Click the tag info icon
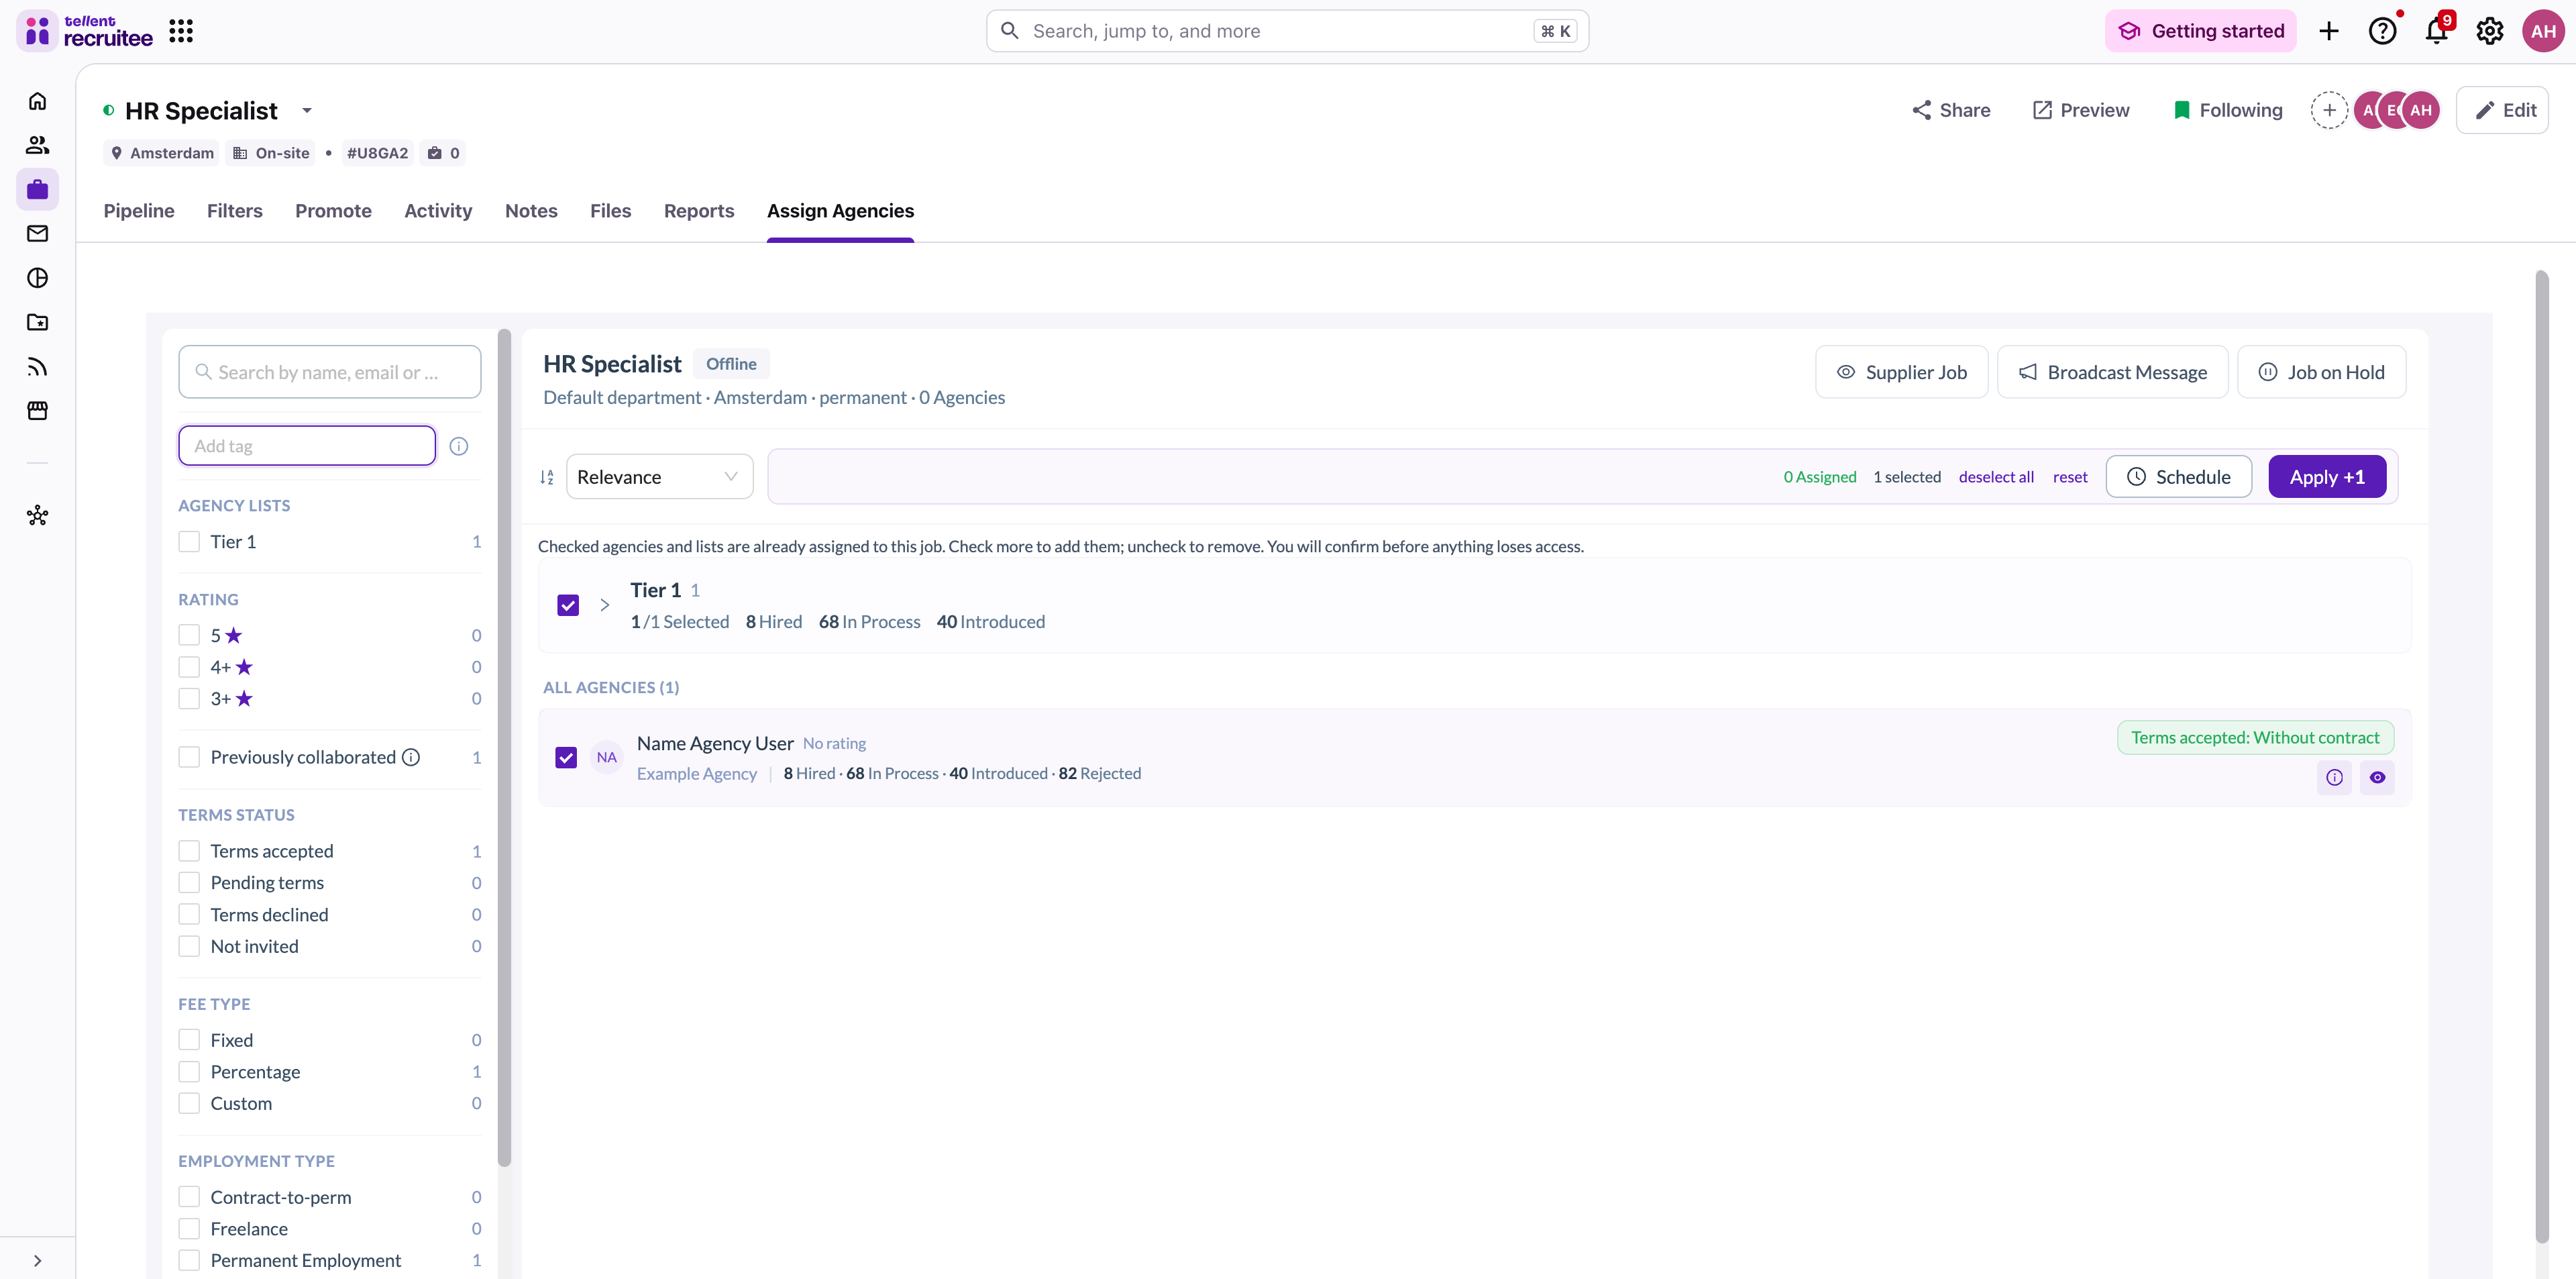The width and height of the screenshot is (2576, 1279). (x=459, y=446)
